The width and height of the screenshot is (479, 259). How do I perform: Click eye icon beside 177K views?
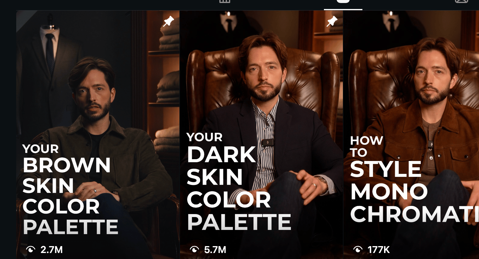pos(358,249)
